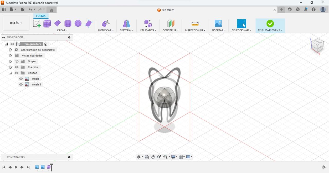The width and height of the screenshot is (329, 173).
Task: Minimize the NAVEGADOR panel with circle button
Action: coord(69,37)
